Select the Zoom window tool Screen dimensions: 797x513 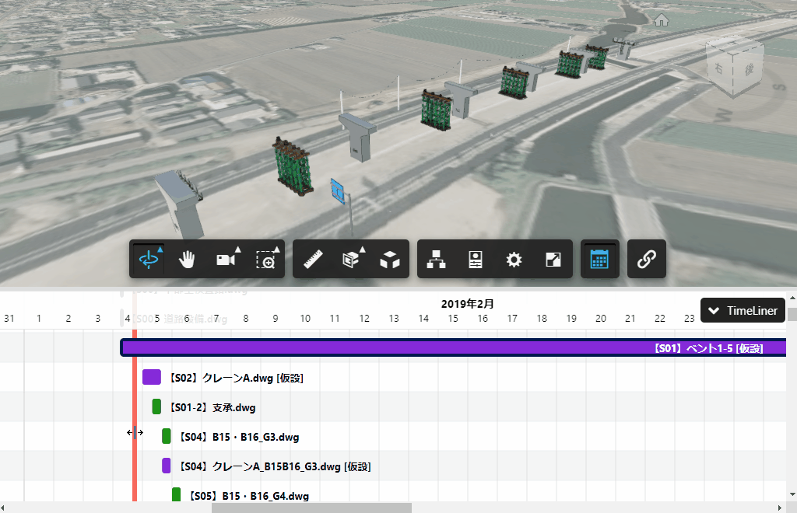pyautogui.click(x=266, y=260)
